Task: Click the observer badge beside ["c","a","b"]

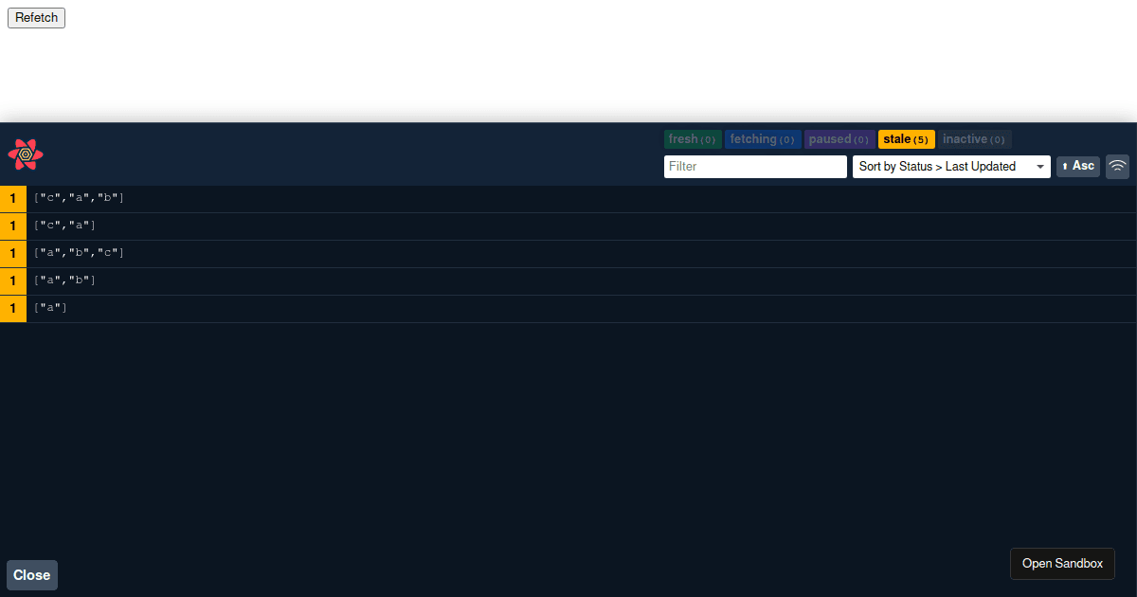Action: click(x=12, y=198)
